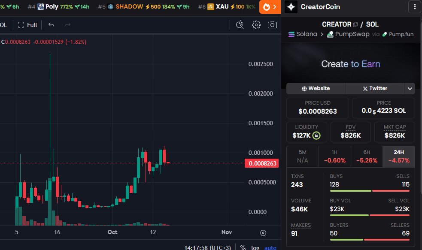
Task: Click the CreatorCoin star logo icon
Action: pyautogui.click(x=291, y=7)
